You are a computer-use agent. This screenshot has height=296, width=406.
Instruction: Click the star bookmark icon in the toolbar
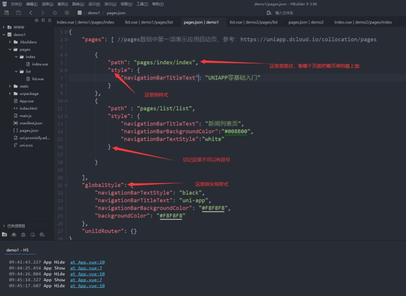(55, 13)
